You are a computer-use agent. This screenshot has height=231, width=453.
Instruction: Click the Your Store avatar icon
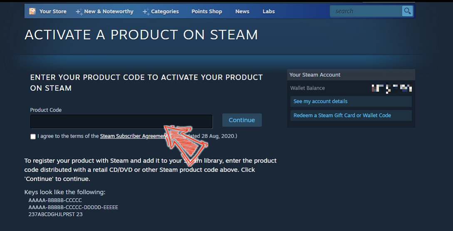click(32, 11)
